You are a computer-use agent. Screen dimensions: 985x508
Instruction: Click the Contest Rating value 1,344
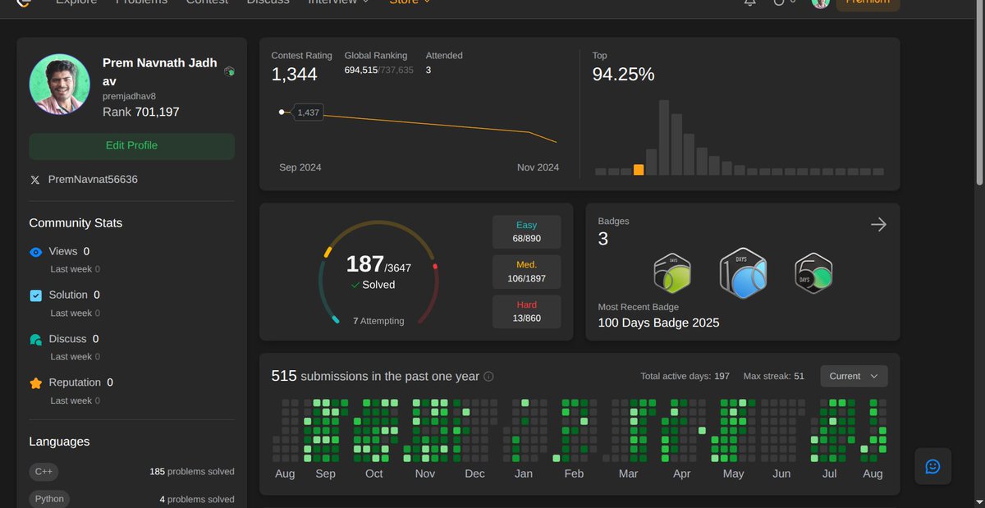tap(295, 75)
